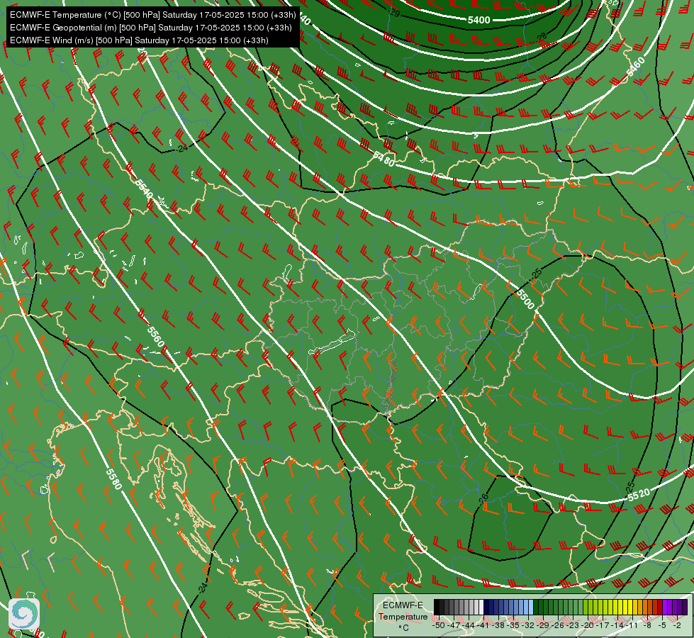The width and height of the screenshot is (694, 638).
Task: Pick the black swatch at the legend's cold end
Action: pyautogui.click(x=437, y=607)
